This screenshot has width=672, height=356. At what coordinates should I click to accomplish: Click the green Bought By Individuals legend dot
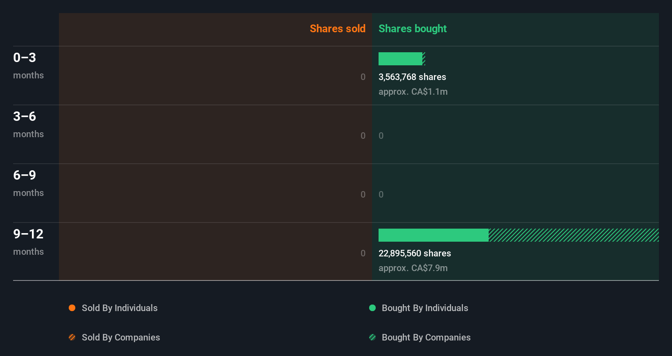click(x=372, y=308)
